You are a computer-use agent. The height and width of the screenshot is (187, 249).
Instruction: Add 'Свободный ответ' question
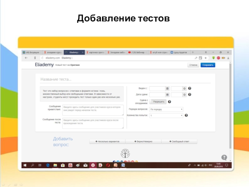pos(179,141)
